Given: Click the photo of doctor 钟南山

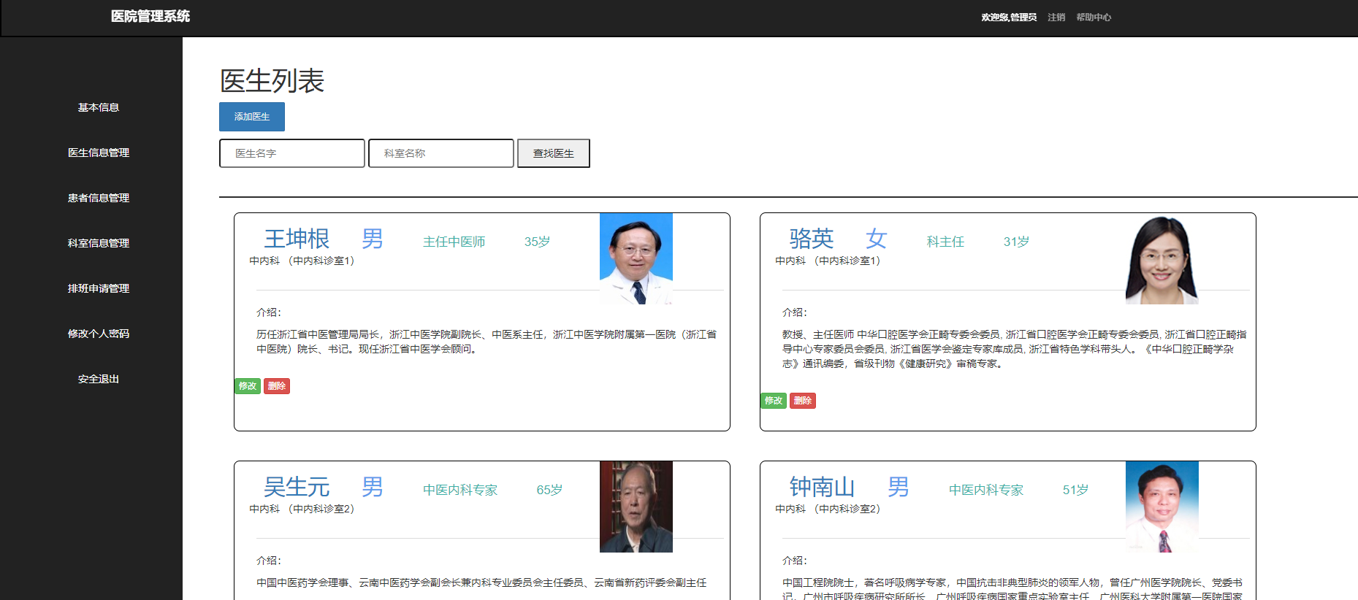Looking at the screenshot, I should click(x=1162, y=507).
